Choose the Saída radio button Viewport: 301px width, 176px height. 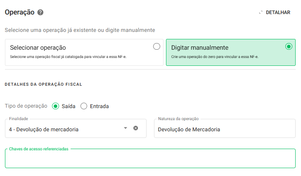56,106
